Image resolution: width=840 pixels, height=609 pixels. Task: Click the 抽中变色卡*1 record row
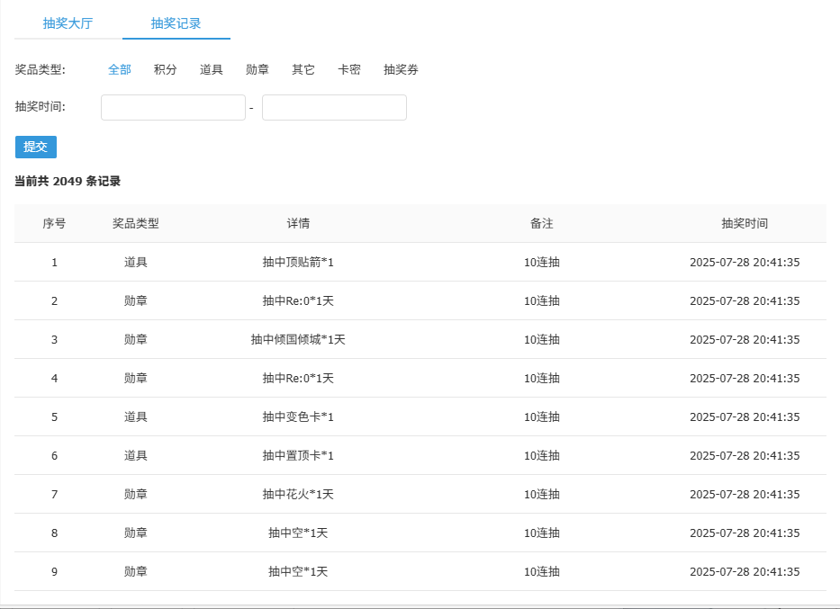[299, 416]
